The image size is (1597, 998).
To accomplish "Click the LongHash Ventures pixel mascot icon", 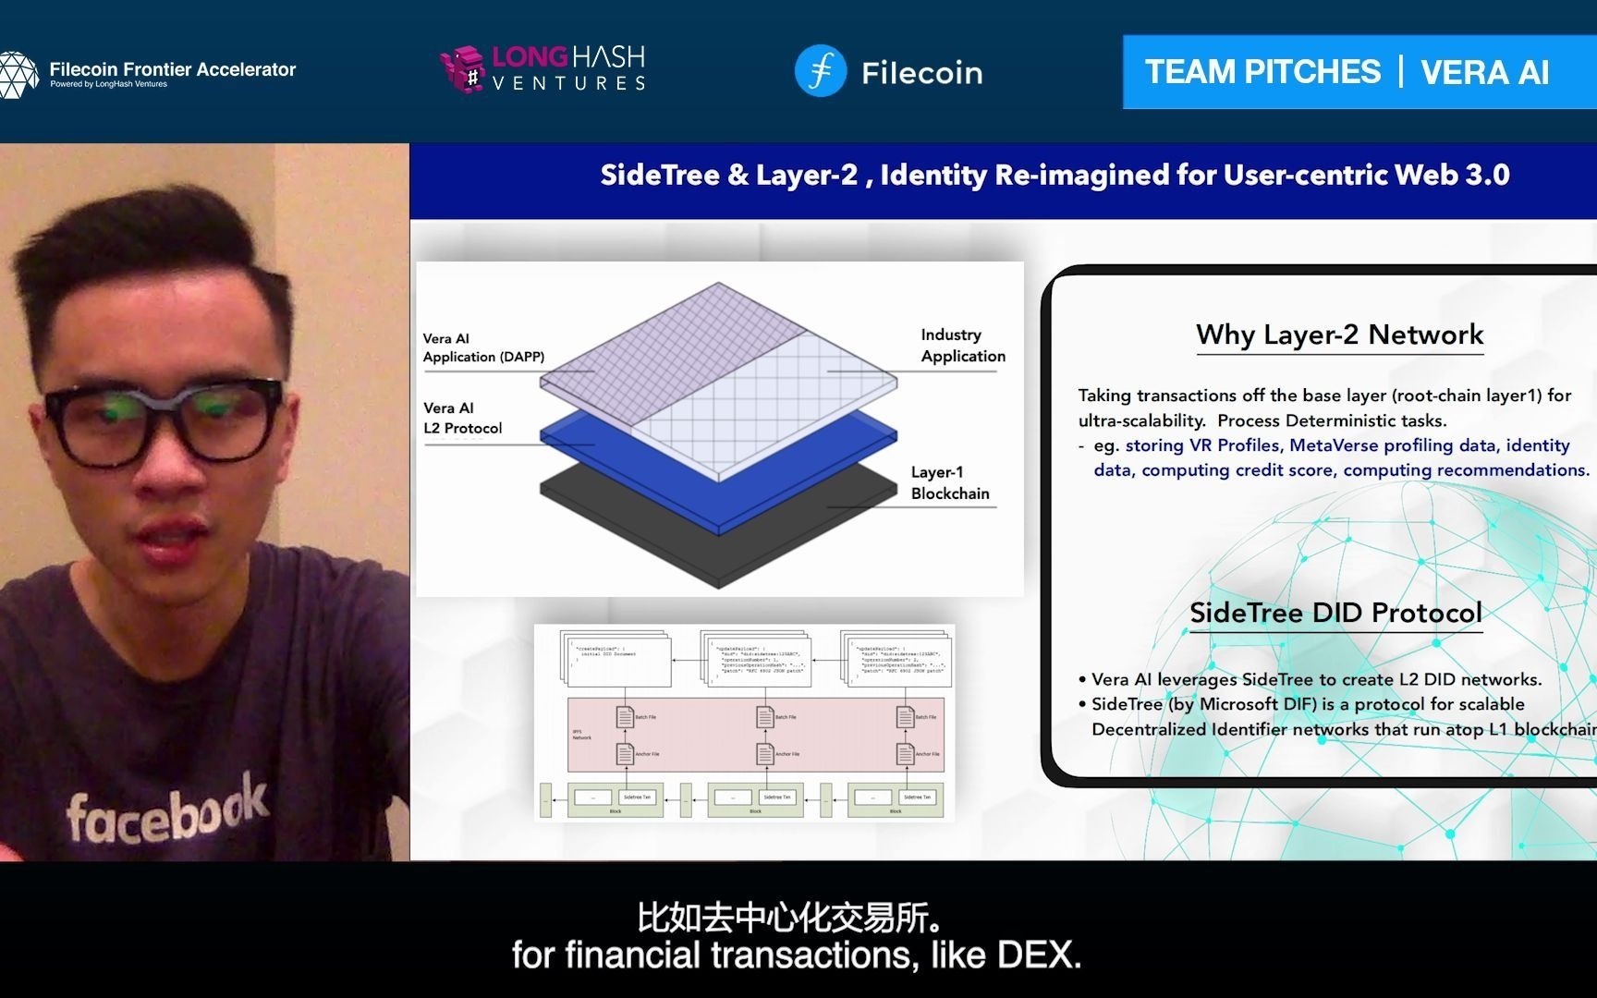I will point(462,70).
